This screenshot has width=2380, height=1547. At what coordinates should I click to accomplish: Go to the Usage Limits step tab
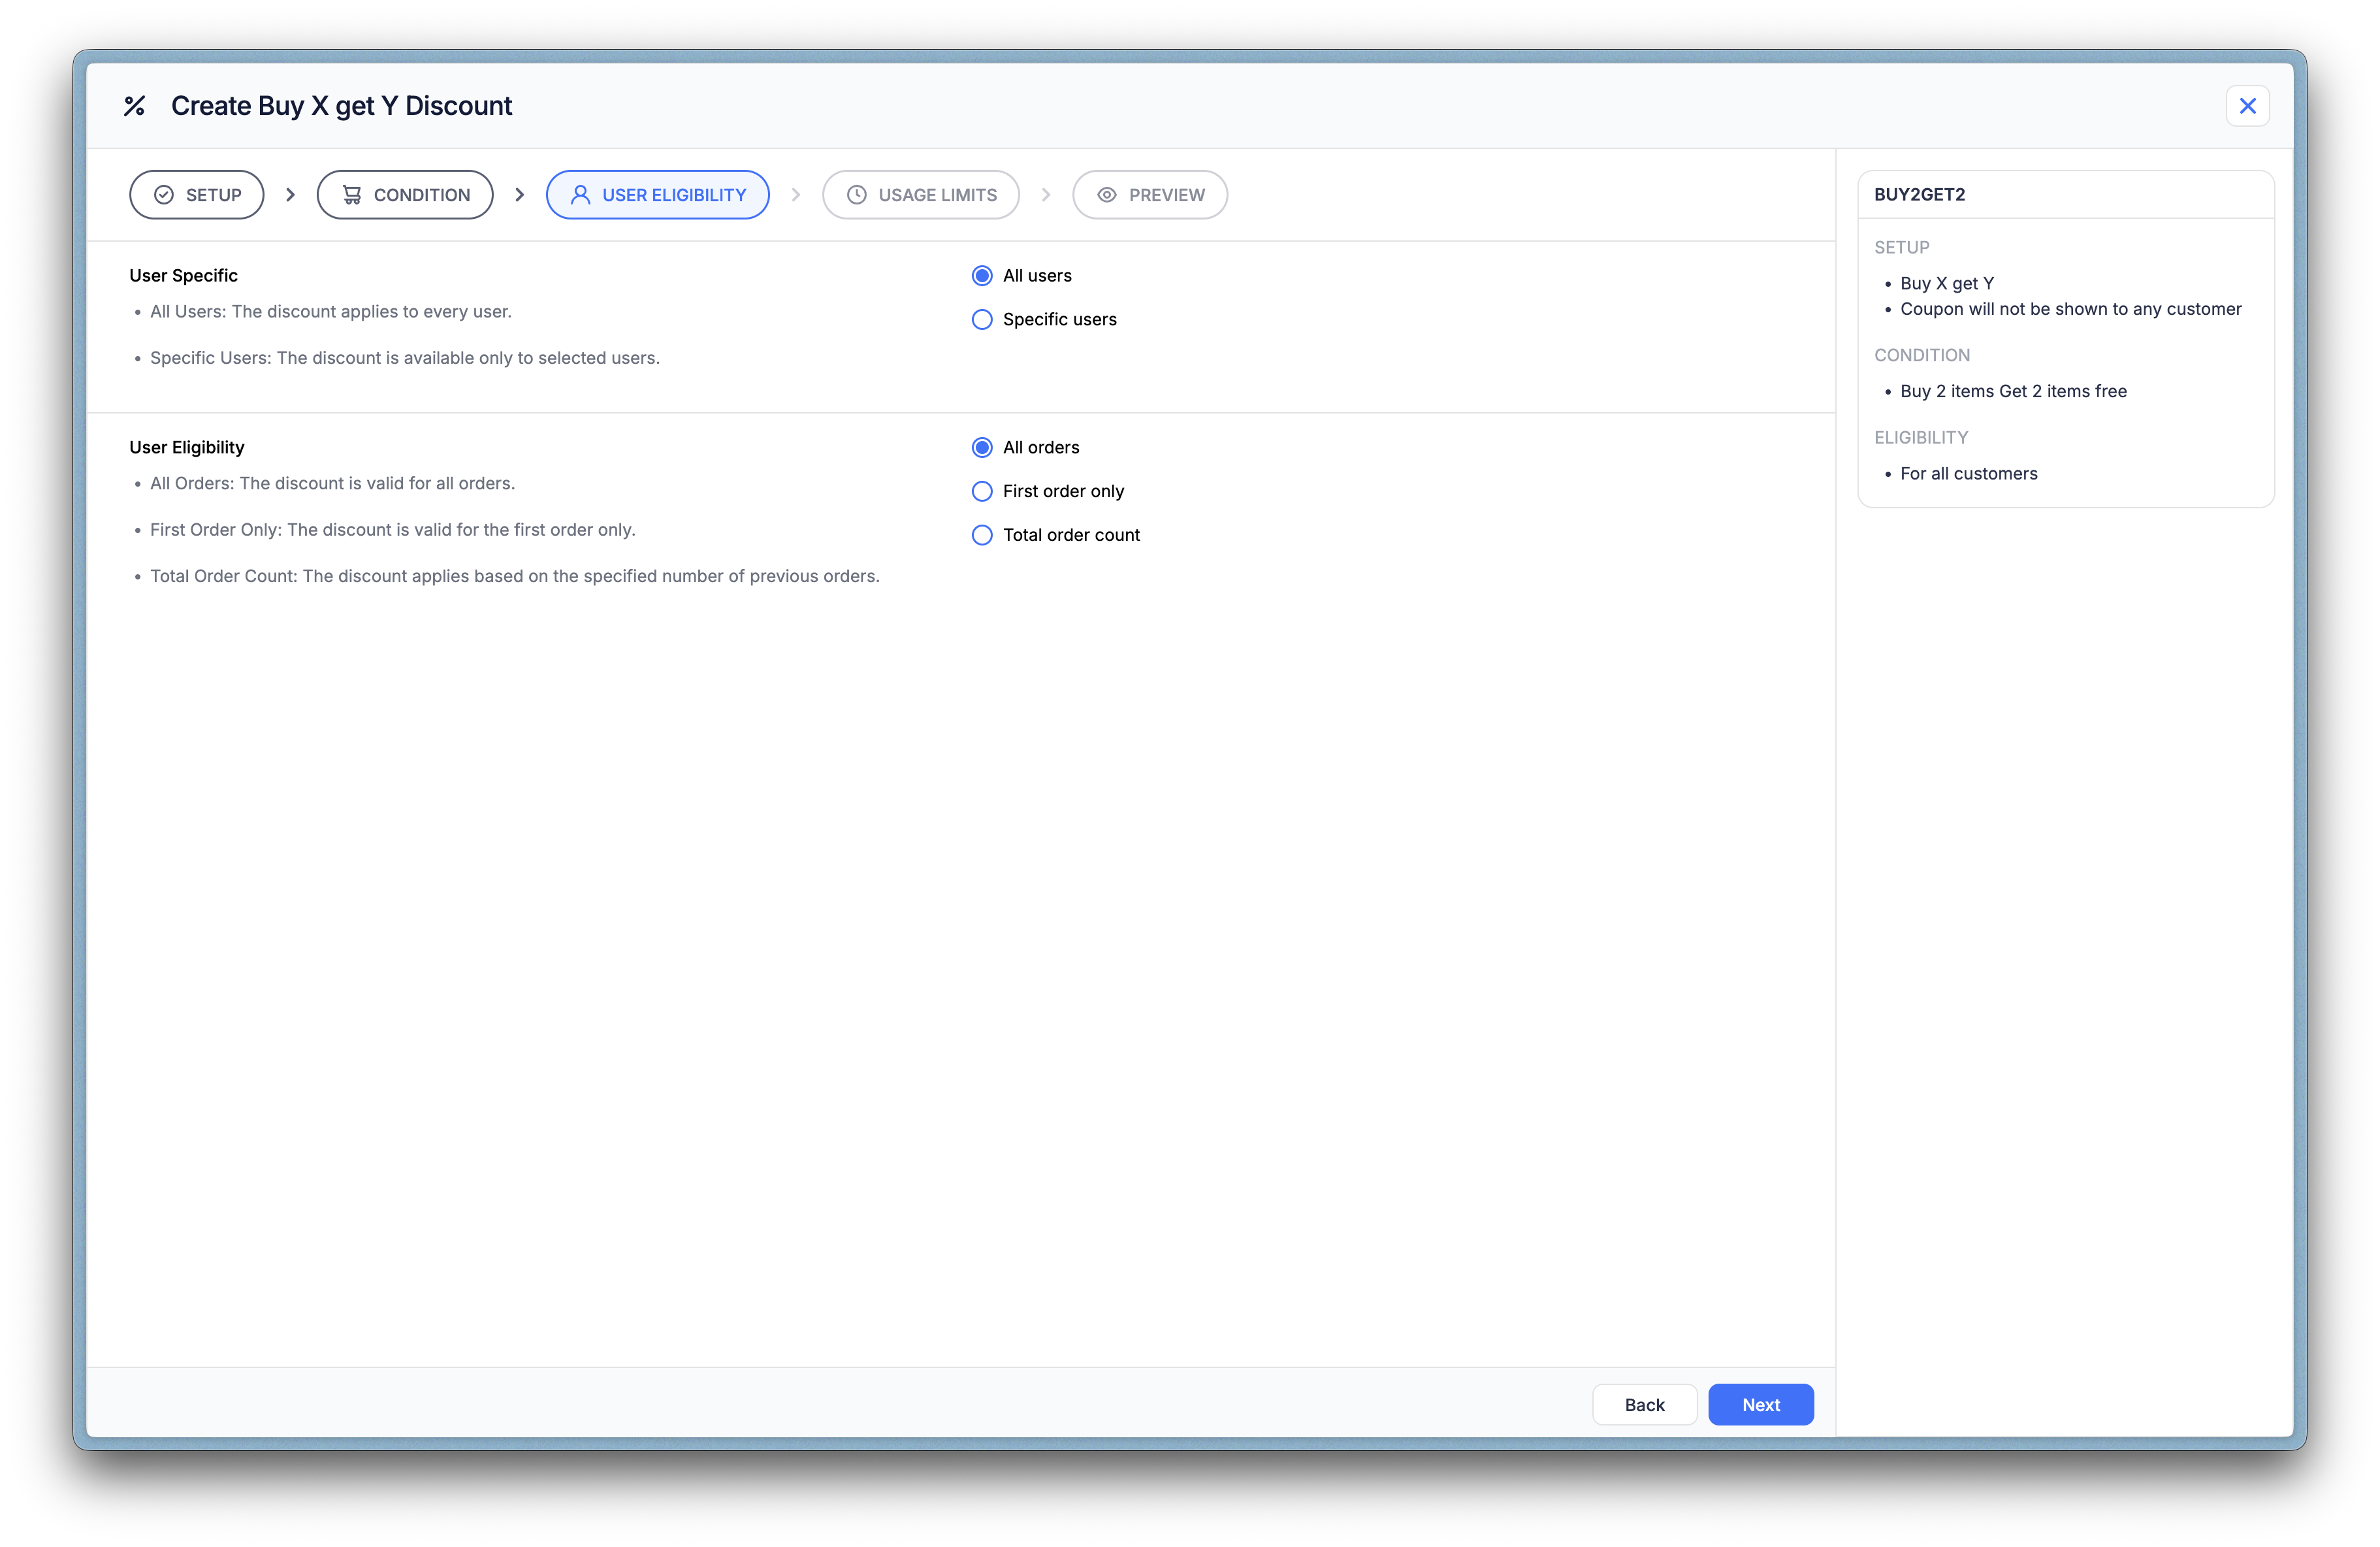pyautogui.click(x=921, y=195)
